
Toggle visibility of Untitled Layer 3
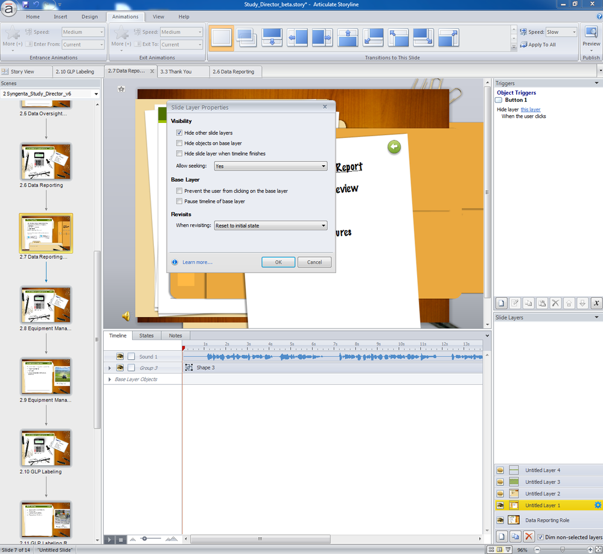tap(500, 482)
